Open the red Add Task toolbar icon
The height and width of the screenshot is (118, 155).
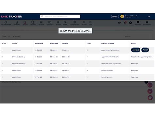pos(25,23)
